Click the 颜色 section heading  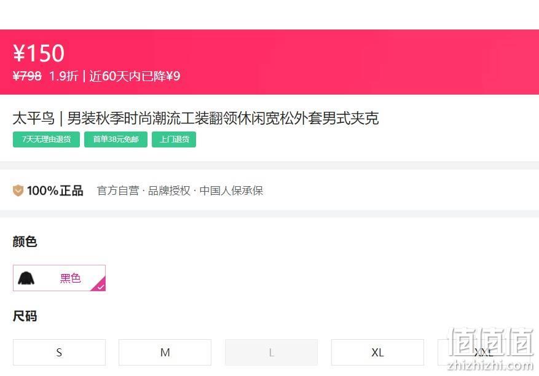pos(25,241)
